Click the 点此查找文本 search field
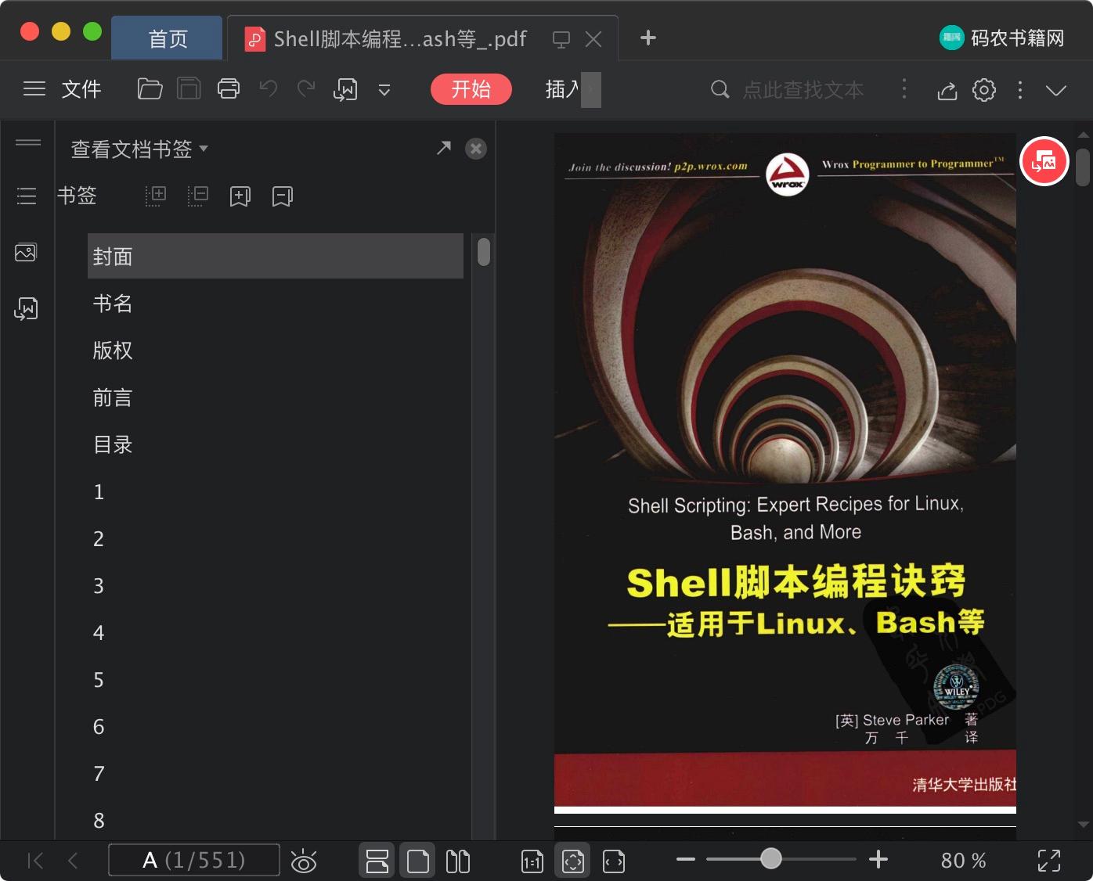The image size is (1093, 881). click(803, 90)
